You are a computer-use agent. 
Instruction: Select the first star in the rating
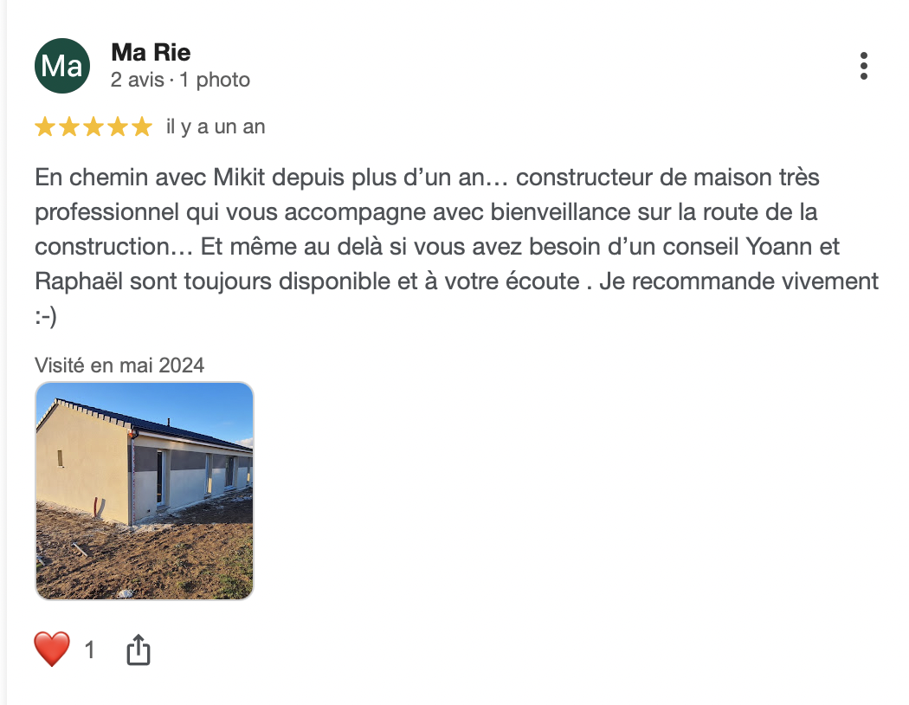point(46,126)
